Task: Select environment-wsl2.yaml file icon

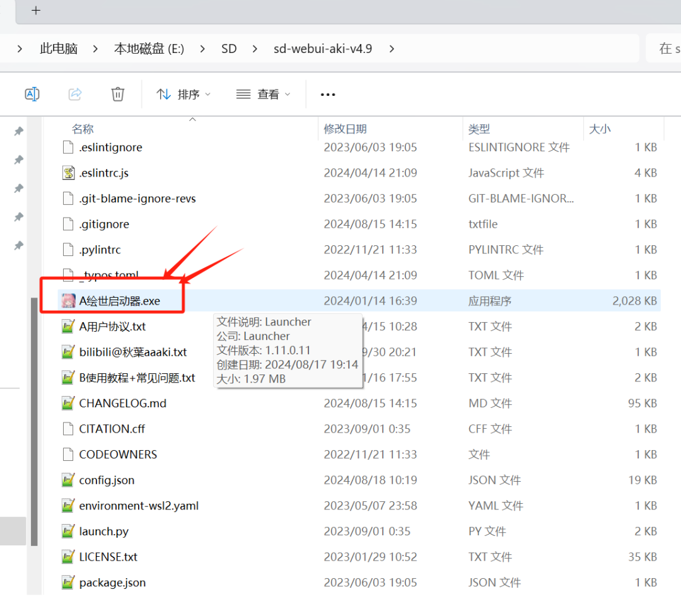Action: click(x=68, y=506)
